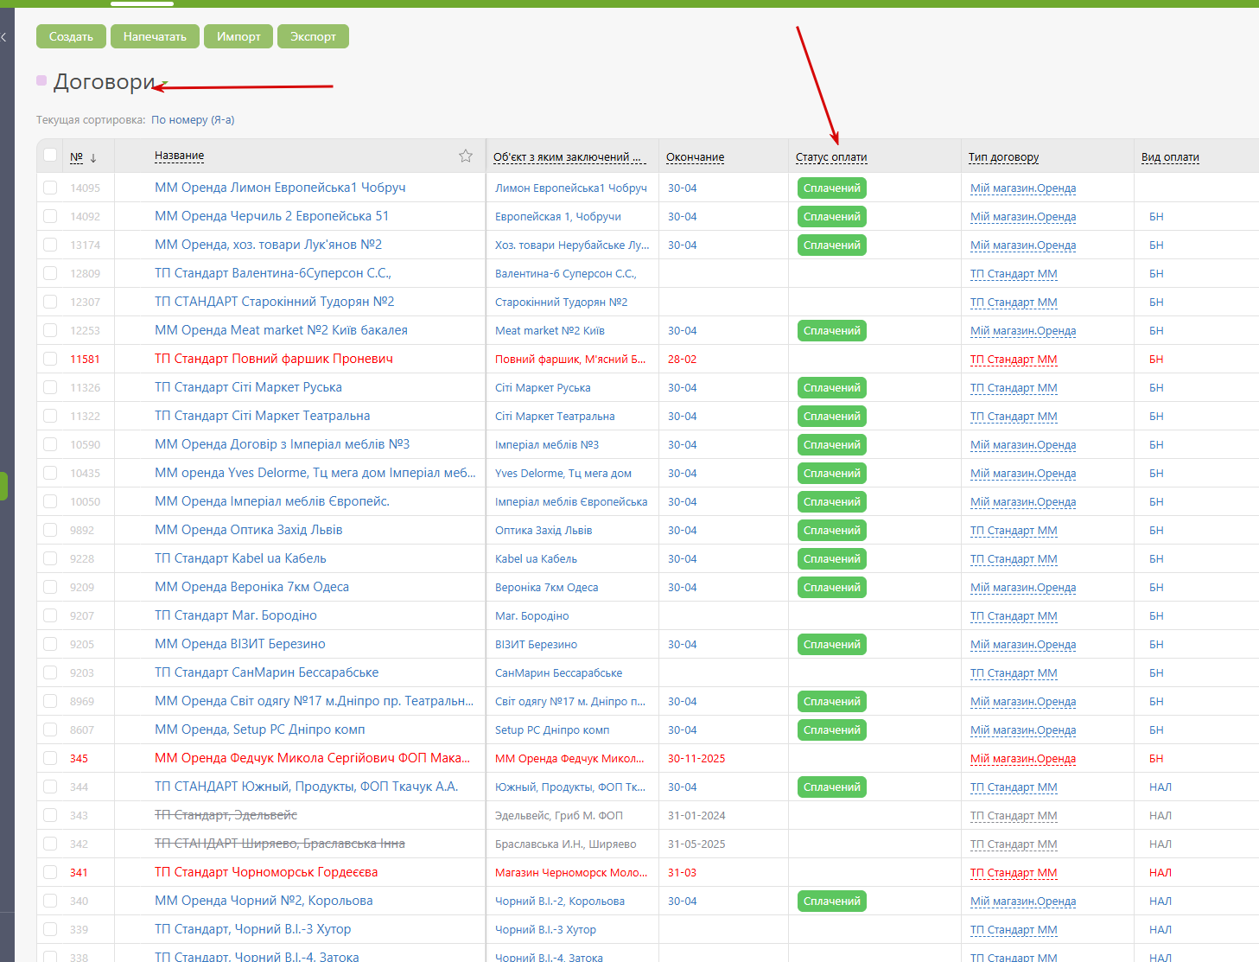Click Сплачений status for row 344
The height and width of the screenshot is (962, 1259).
click(x=832, y=787)
